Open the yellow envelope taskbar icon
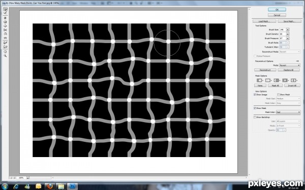305x190 pixels. point(39,186)
